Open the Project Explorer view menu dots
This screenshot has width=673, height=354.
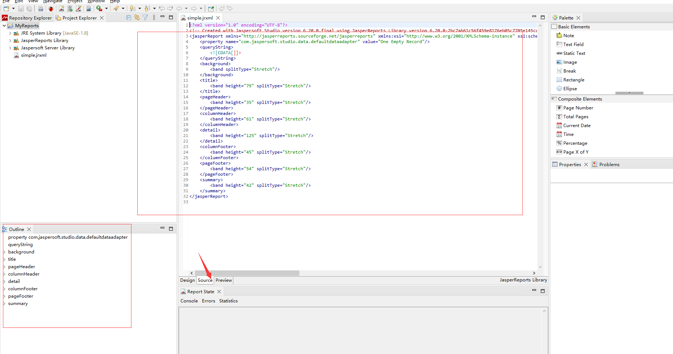click(x=154, y=17)
